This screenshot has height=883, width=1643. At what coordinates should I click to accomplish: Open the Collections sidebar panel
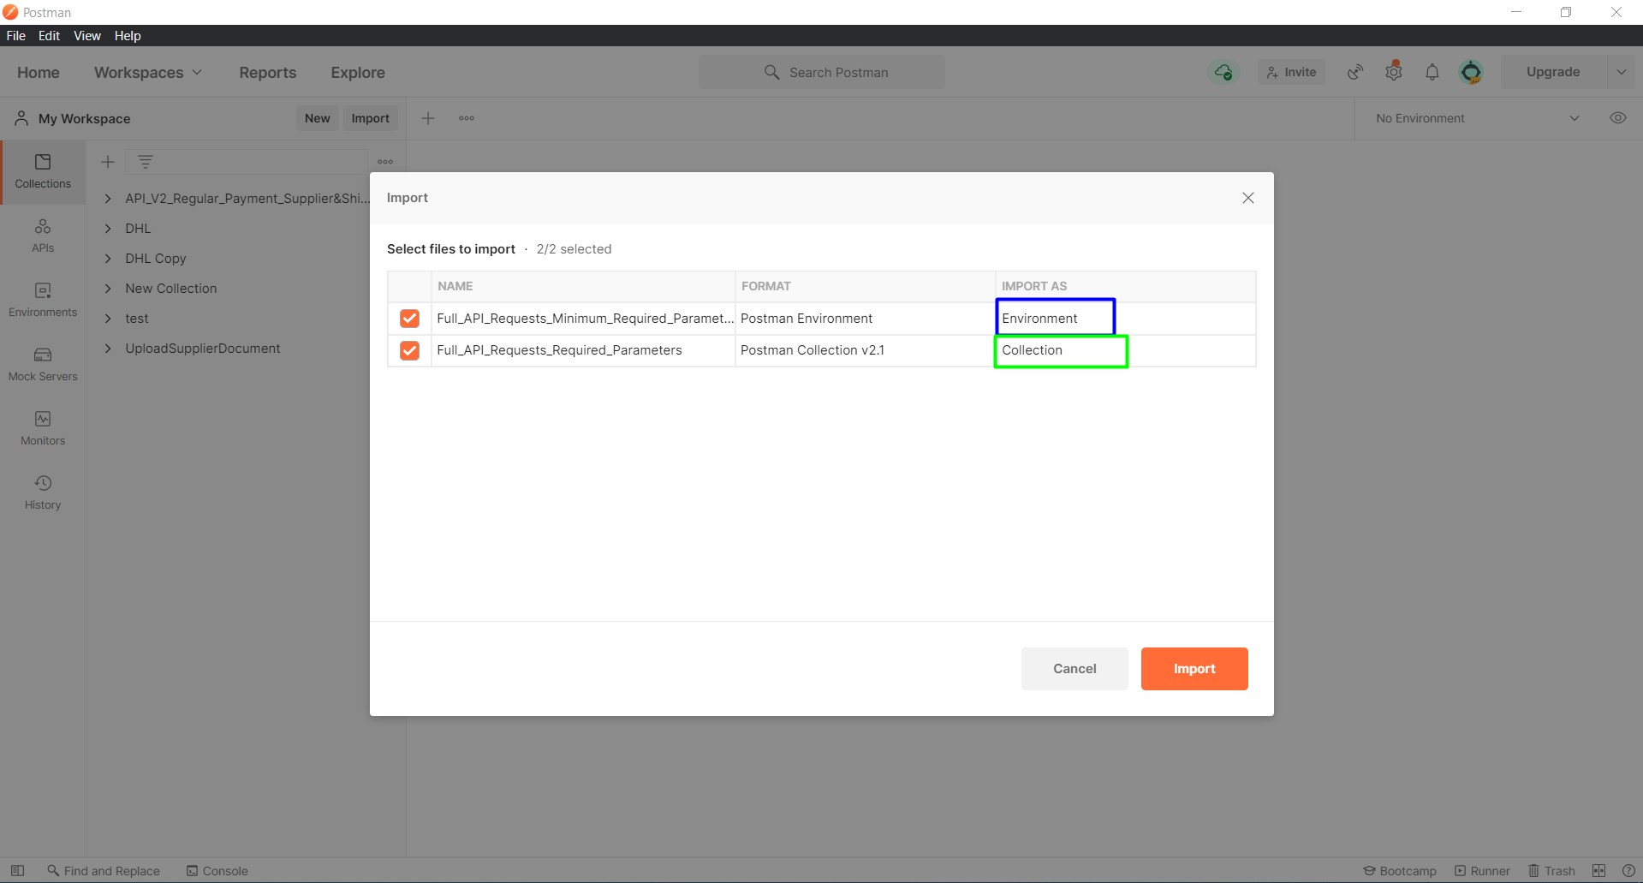click(x=43, y=172)
